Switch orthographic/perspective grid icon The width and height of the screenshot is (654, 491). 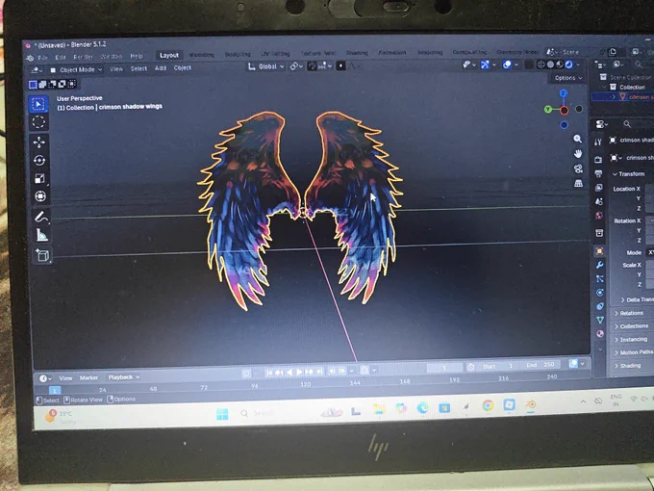[x=579, y=183]
